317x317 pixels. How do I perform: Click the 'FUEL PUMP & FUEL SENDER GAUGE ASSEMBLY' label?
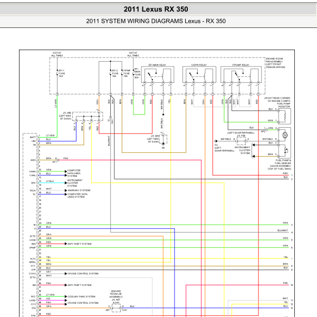[x=280, y=165]
